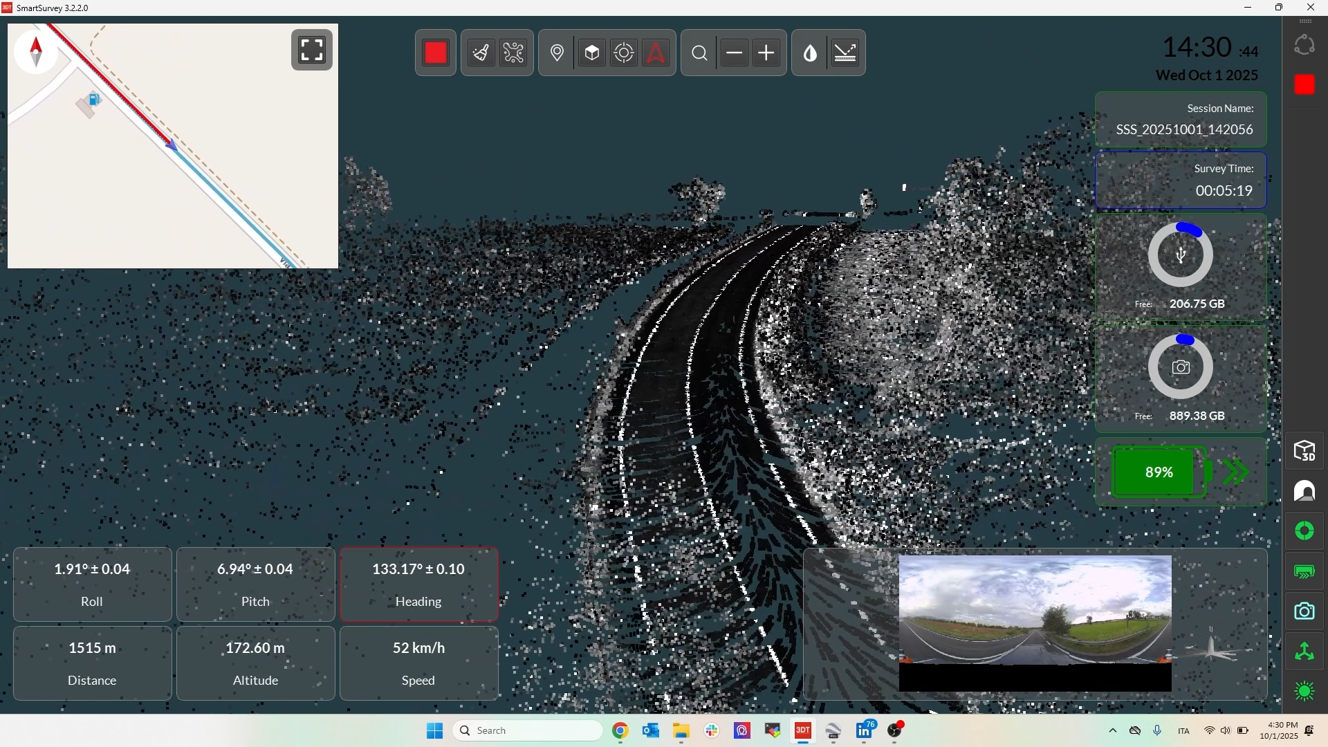
Task: Toggle the red navigation arrow follow mode
Action: click(x=656, y=53)
